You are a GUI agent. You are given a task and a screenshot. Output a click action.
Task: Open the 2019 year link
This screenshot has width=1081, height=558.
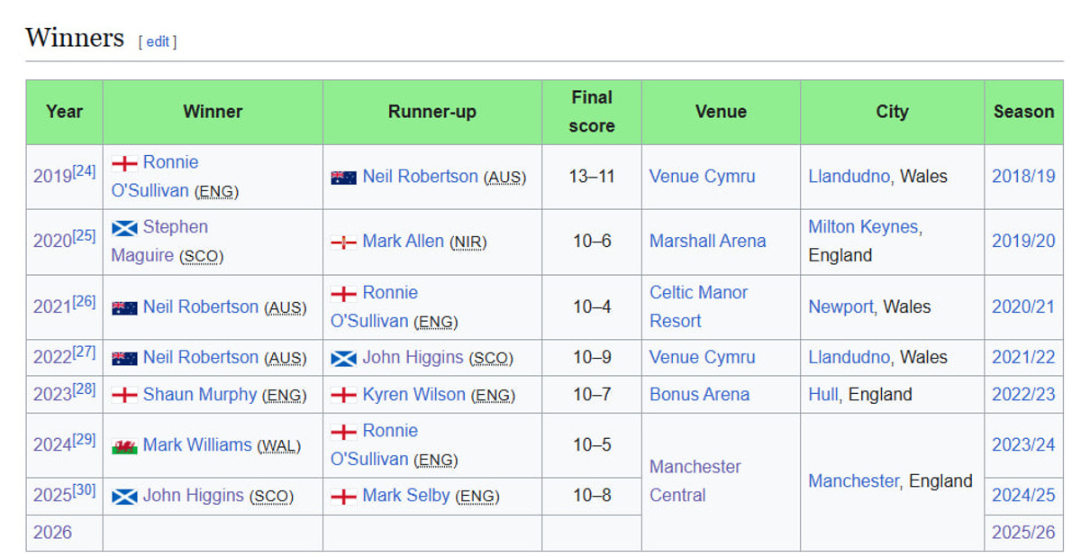pyautogui.click(x=52, y=177)
